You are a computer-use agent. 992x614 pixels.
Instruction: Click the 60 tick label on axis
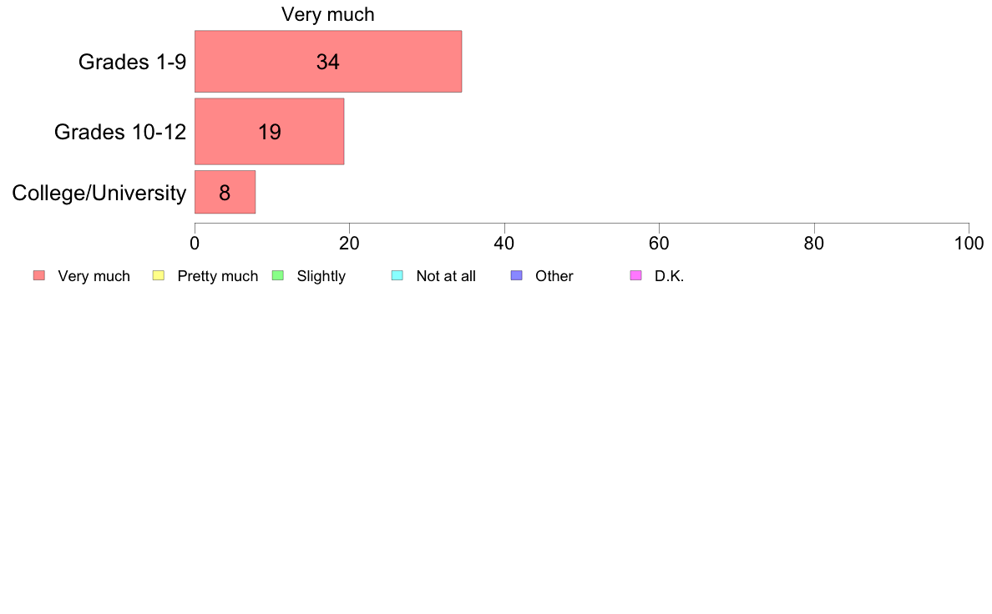(x=659, y=244)
